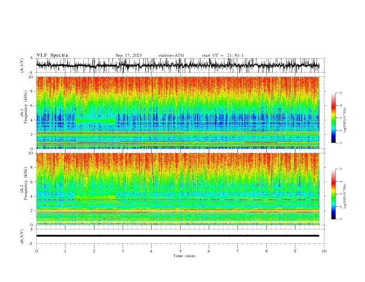The height and width of the screenshot is (282, 365).
Task: Click the ch.1 spectrogram panel
Action: (x=177, y=112)
